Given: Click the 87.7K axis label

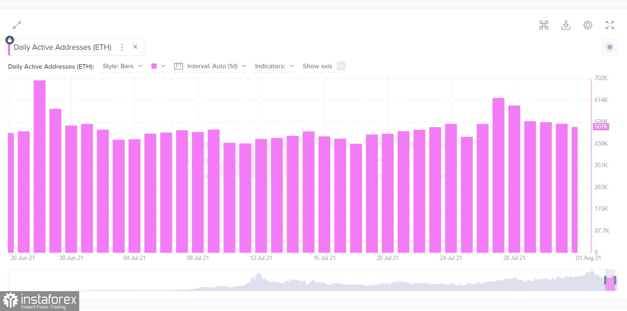Looking at the screenshot, I should pos(601,231).
